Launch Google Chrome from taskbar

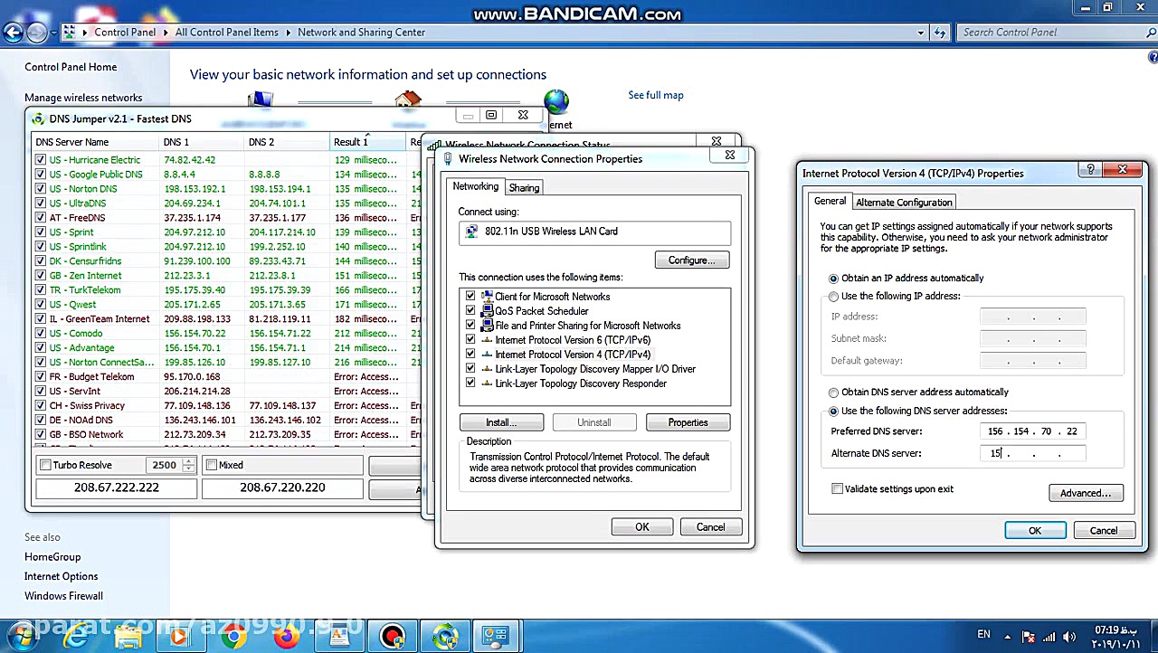[x=233, y=637]
